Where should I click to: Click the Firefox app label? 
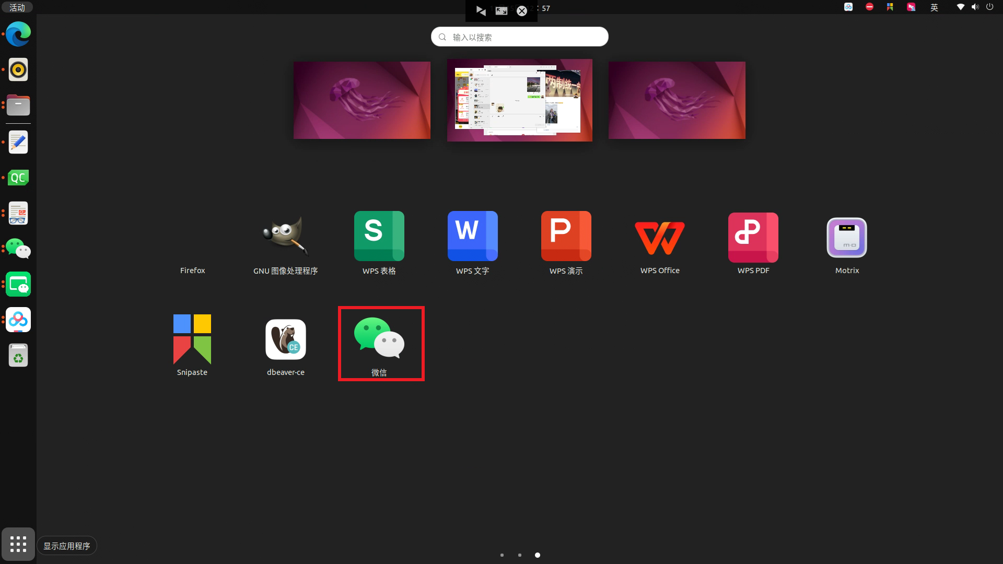click(192, 271)
